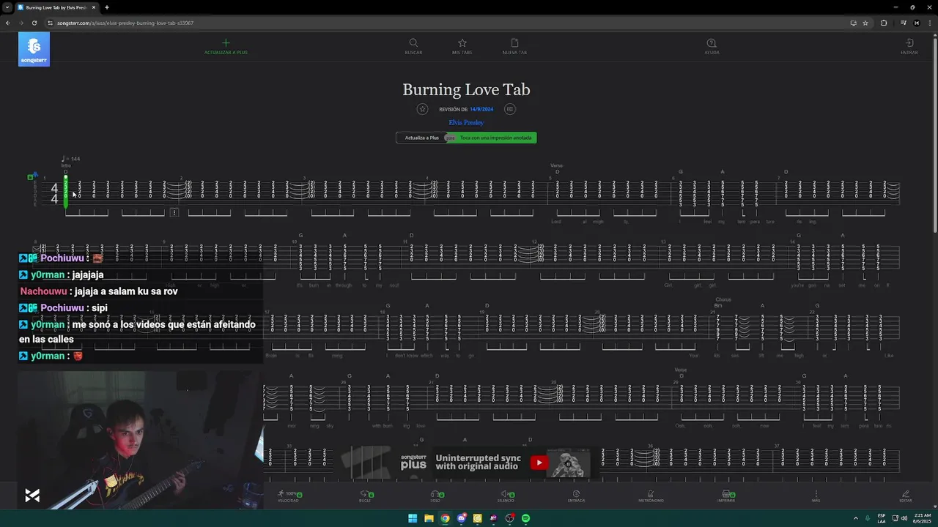Click the Imprimir print icon
The image size is (938, 527).
(726, 496)
